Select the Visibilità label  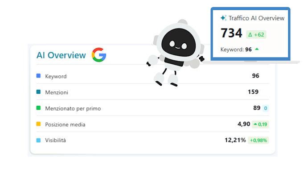pyautogui.click(x=55, y=140)
